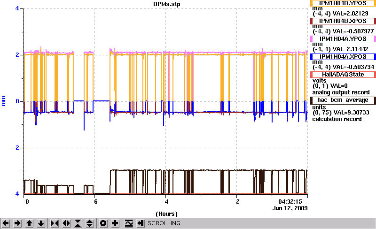376x229 pixels.
Task: Click the (Hours) x-axis label
Action: pos(167,214)
